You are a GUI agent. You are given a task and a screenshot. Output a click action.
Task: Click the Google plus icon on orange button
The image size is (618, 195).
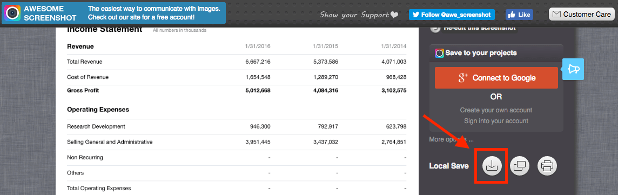coord(463,78)
